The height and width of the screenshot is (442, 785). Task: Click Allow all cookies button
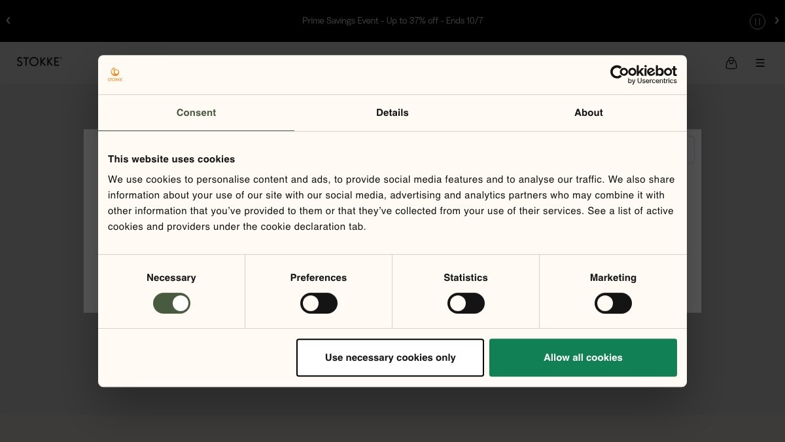[x=583, y=358]
